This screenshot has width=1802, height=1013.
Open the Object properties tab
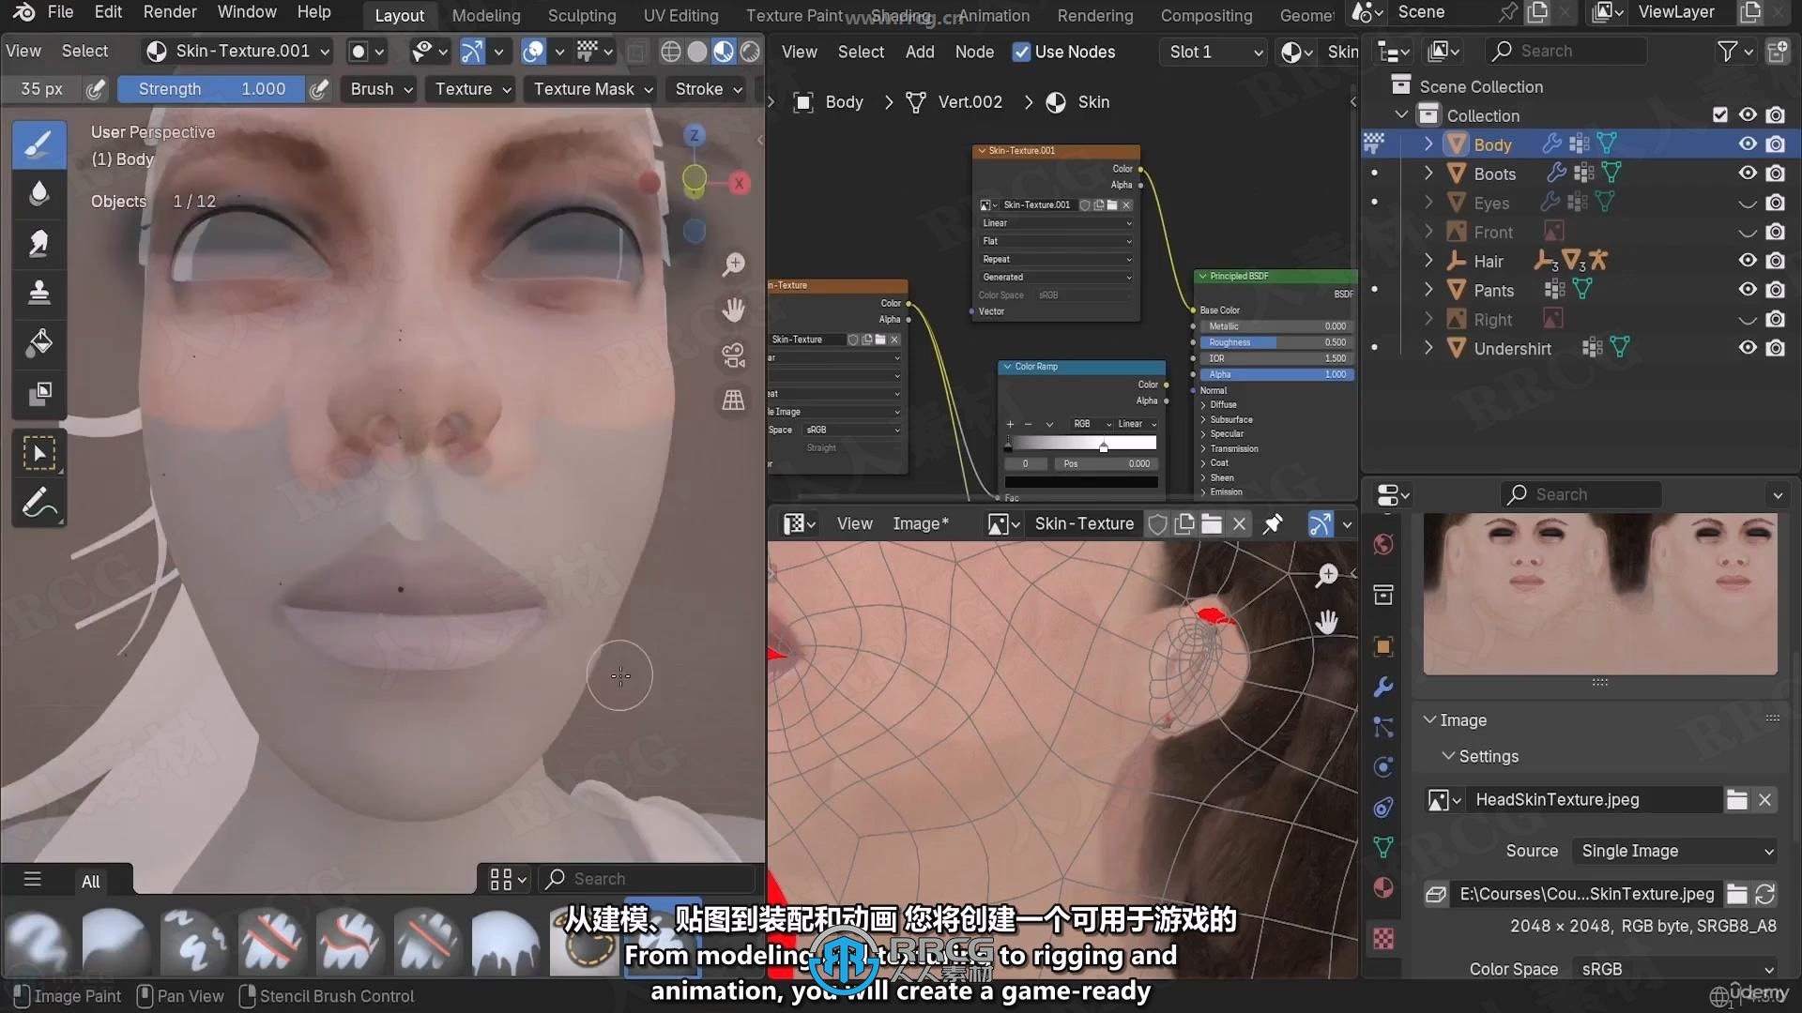pyautogui.click(x=1382, y=646)
